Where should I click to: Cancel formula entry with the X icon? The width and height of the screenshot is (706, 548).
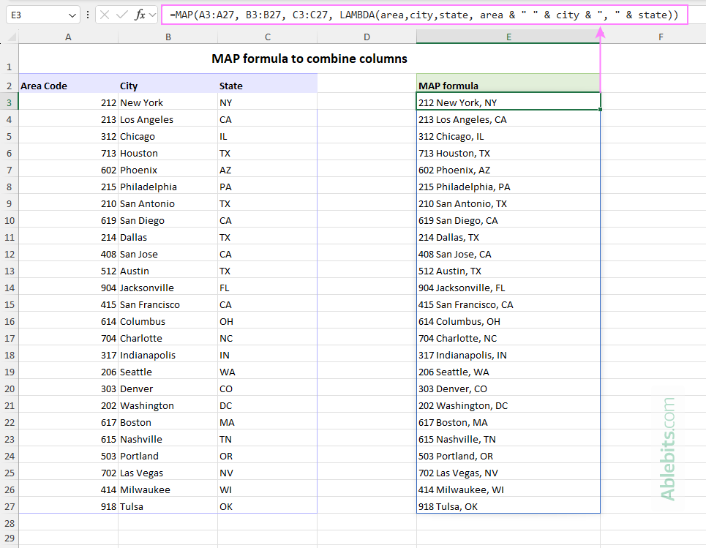click(105, 14)
